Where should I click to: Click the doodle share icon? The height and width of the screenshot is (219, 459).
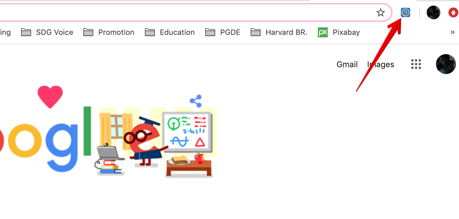tap(196, 101)
